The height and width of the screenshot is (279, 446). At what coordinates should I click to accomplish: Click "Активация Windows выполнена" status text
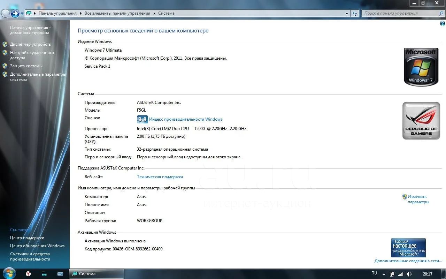(x=115, y=241)
